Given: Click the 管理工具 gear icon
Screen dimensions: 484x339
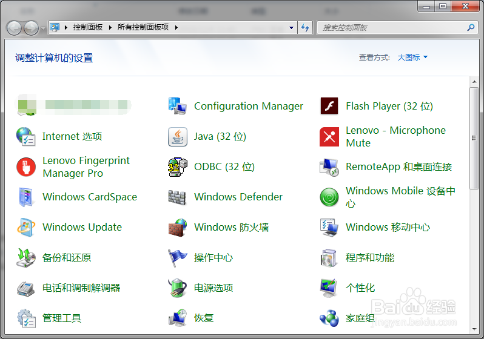Looking at the screenshot, I should click(x=26, y=318).
